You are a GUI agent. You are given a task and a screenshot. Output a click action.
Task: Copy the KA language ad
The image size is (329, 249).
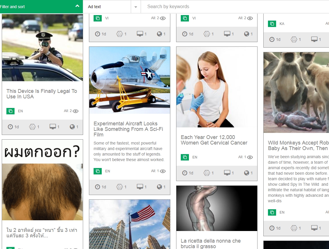pyautogui.click(x=272, y=24)
